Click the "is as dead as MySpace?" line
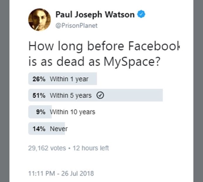 (x=94, y=62)
